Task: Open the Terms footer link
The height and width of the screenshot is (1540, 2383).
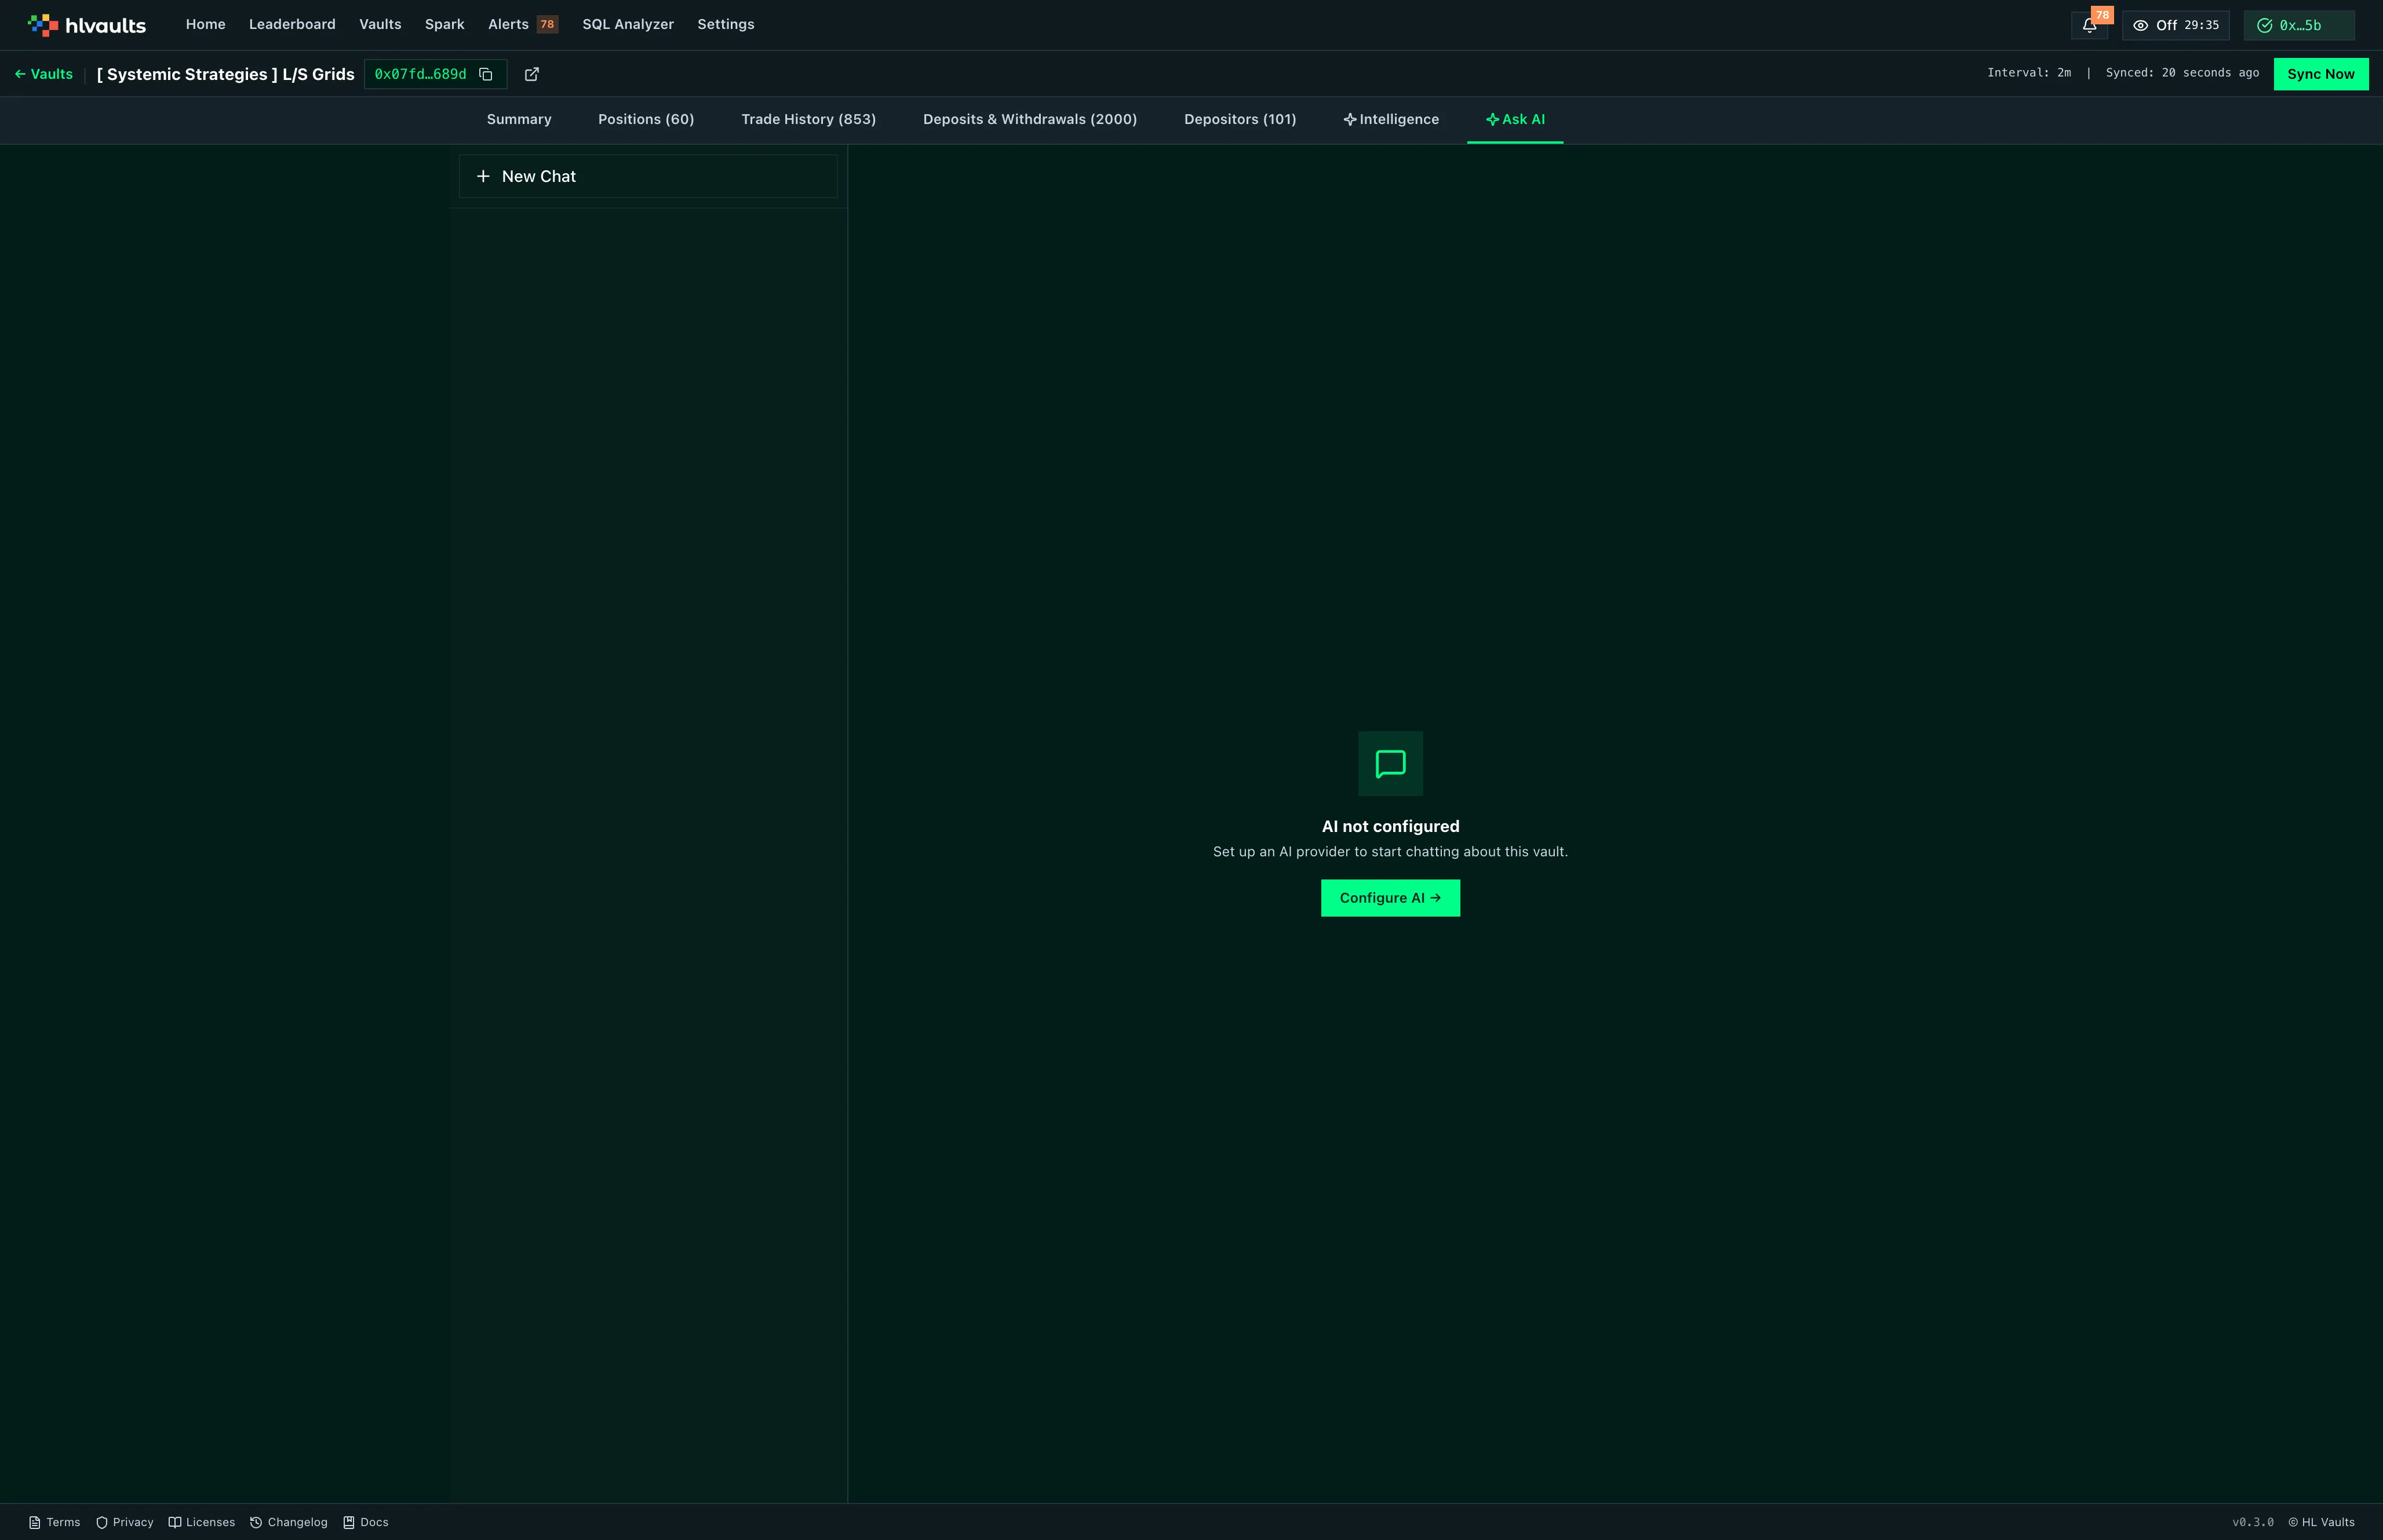Action: 54,1522
